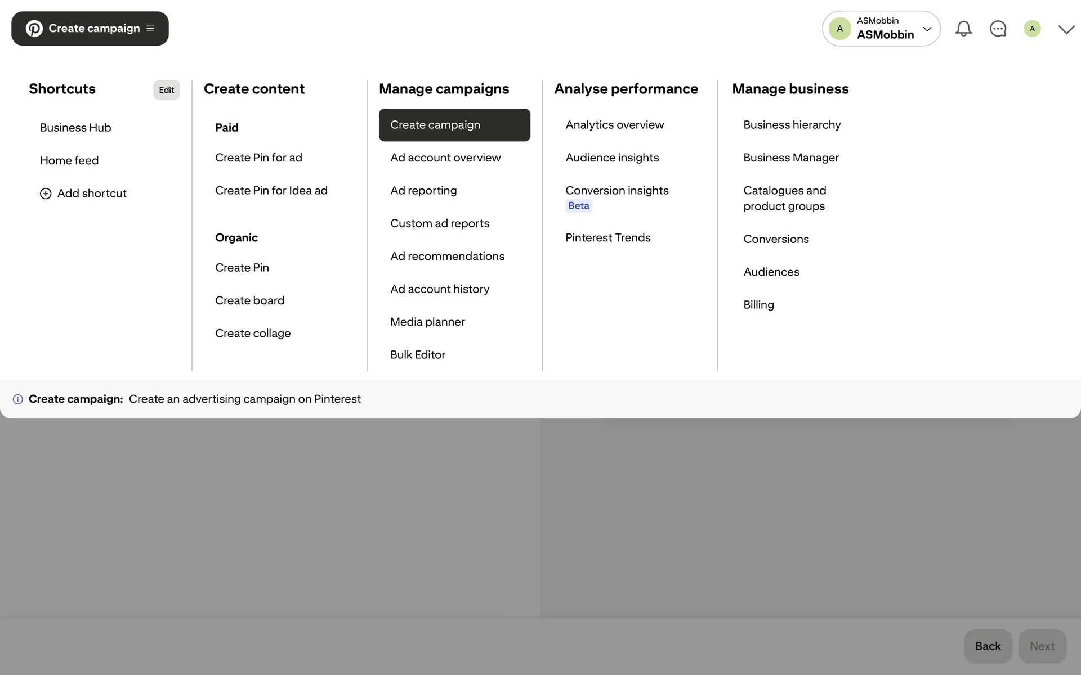Go to Conversion insights Beta
This screenshot has height=675, width=1081.
[x=617, y=197]
